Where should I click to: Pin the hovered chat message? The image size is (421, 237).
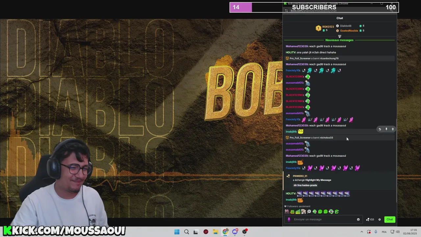coord(386,129)
